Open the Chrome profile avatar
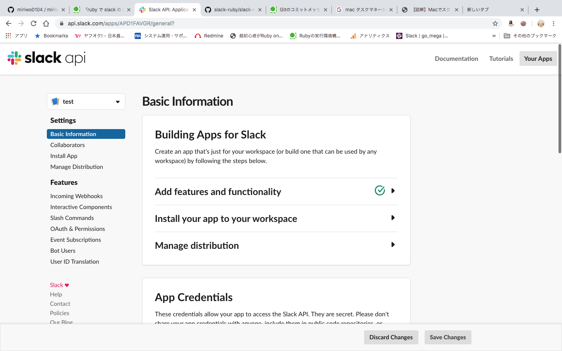Viewport: 562px width, 351px height. point(541,23)
